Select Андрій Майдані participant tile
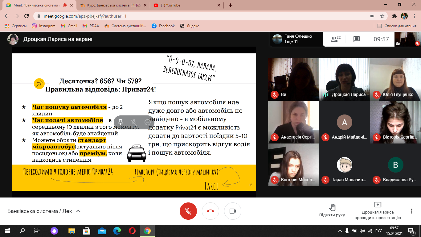Image resolution: width=421 pixels, height=237 pixels. tap(344, 122)
